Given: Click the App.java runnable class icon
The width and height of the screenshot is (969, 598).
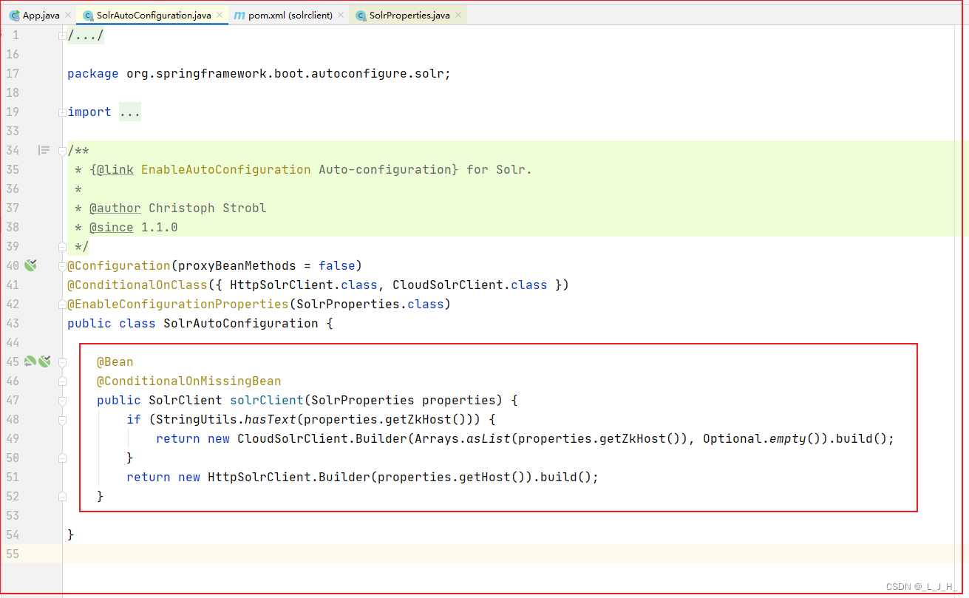Looking at the screenshot, I should tap(14, 16).
